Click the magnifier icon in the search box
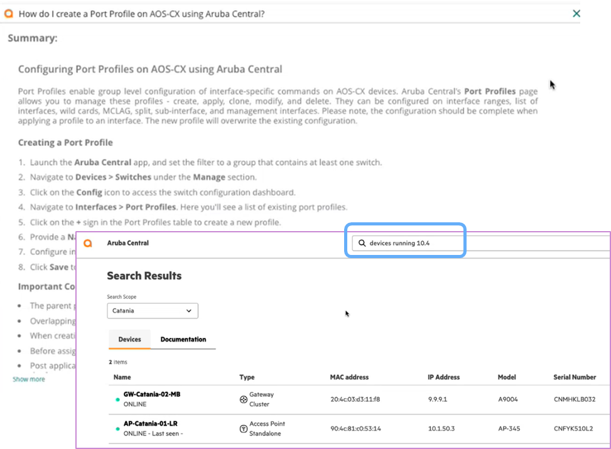This screenshot has height=449, width=611. (x=362, y=243)
